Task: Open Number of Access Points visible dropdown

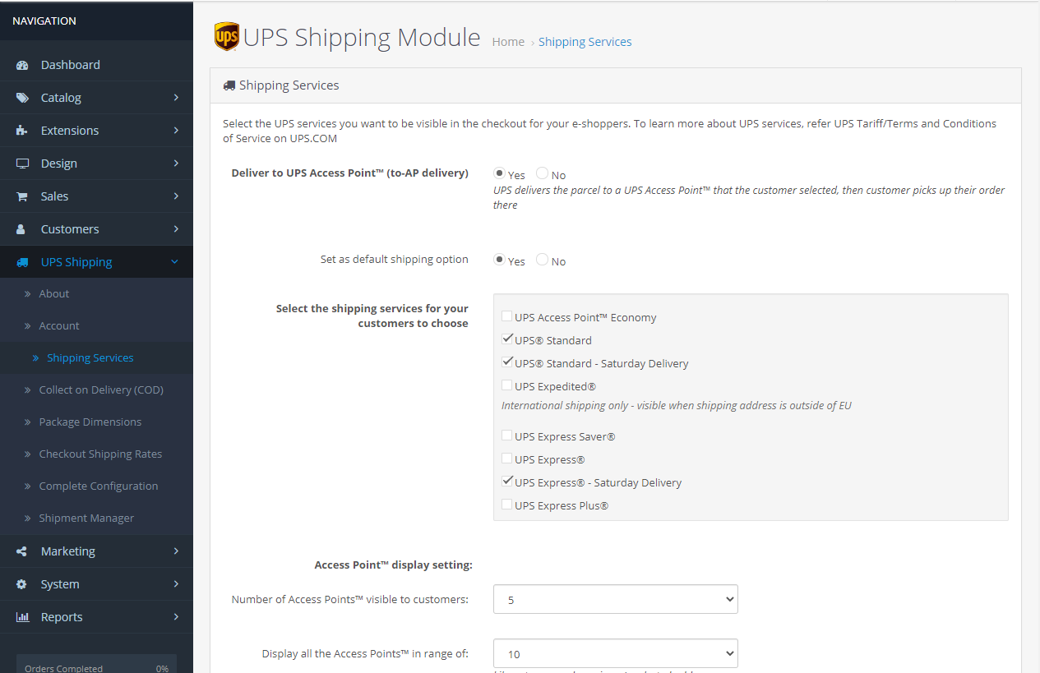Action: point(616,599)
